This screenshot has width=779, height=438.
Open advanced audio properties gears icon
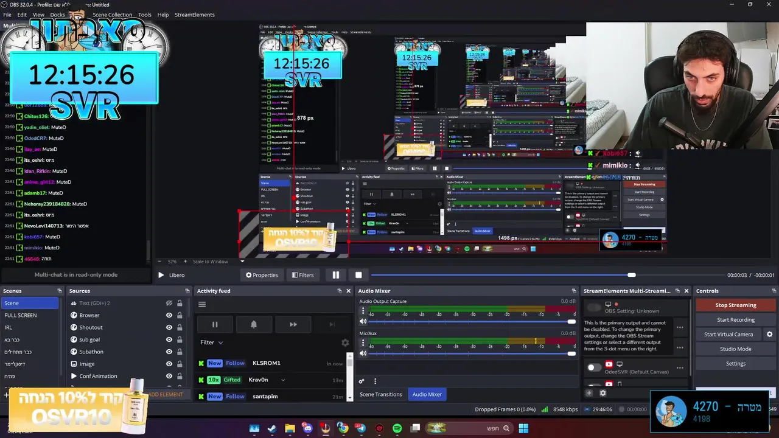pos(362,381)
